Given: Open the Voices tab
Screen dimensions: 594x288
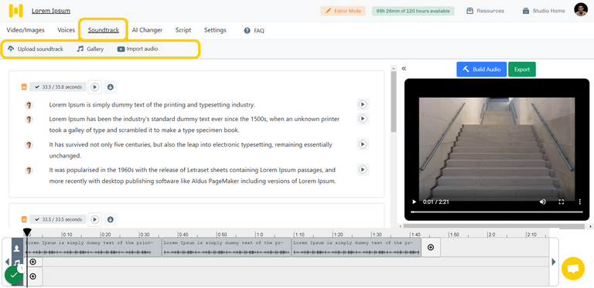Looking at the screenshot, I should [x=67, y=30].
